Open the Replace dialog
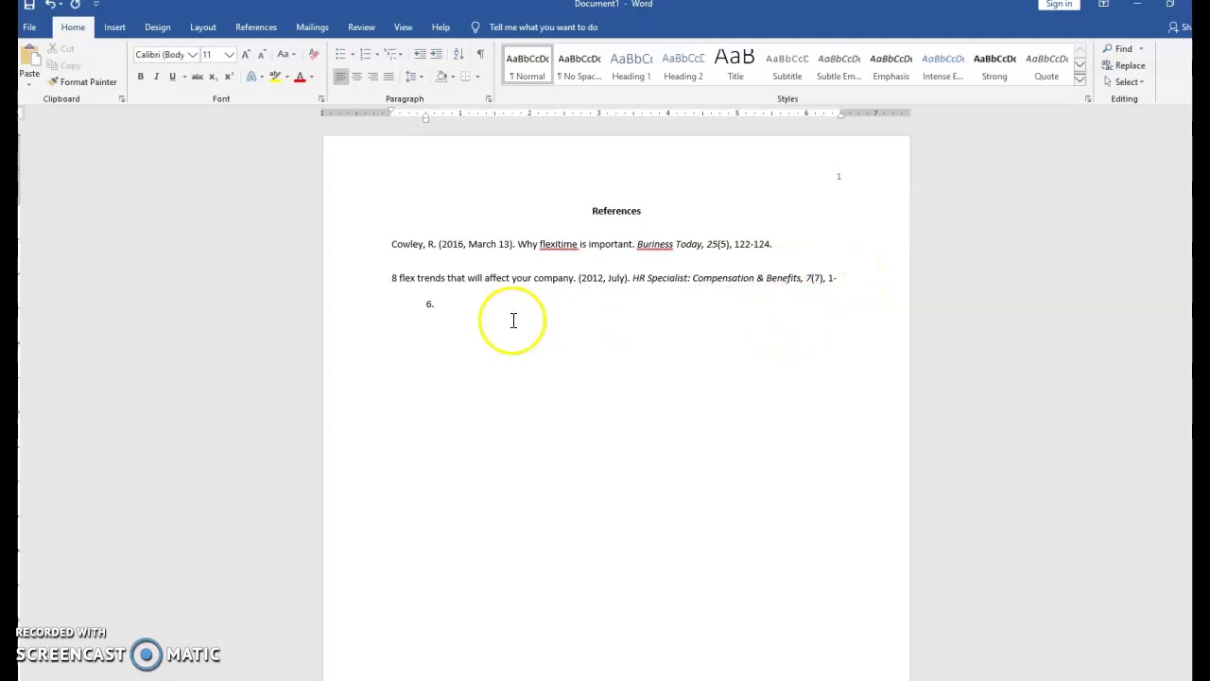The width and height of the screenshot is (1210, 681). pos(1123,65)
